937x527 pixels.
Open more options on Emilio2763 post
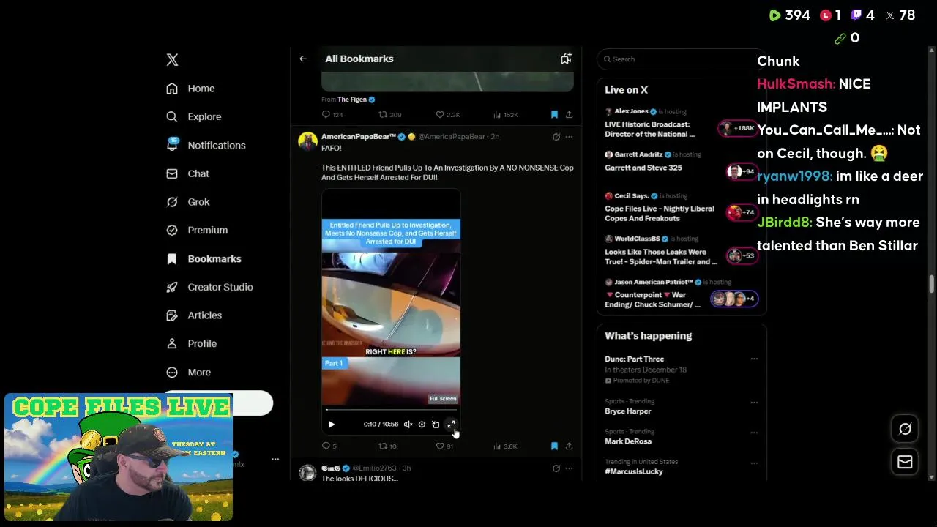569,468
